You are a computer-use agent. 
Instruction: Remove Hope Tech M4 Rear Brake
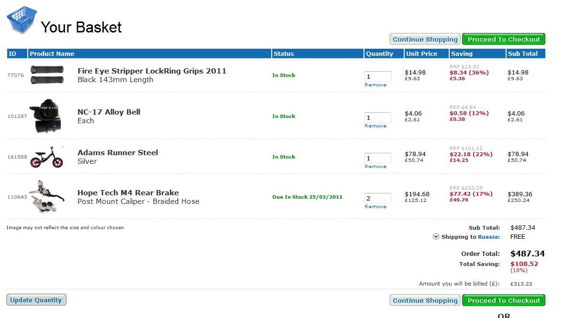[x=376, y=207]
